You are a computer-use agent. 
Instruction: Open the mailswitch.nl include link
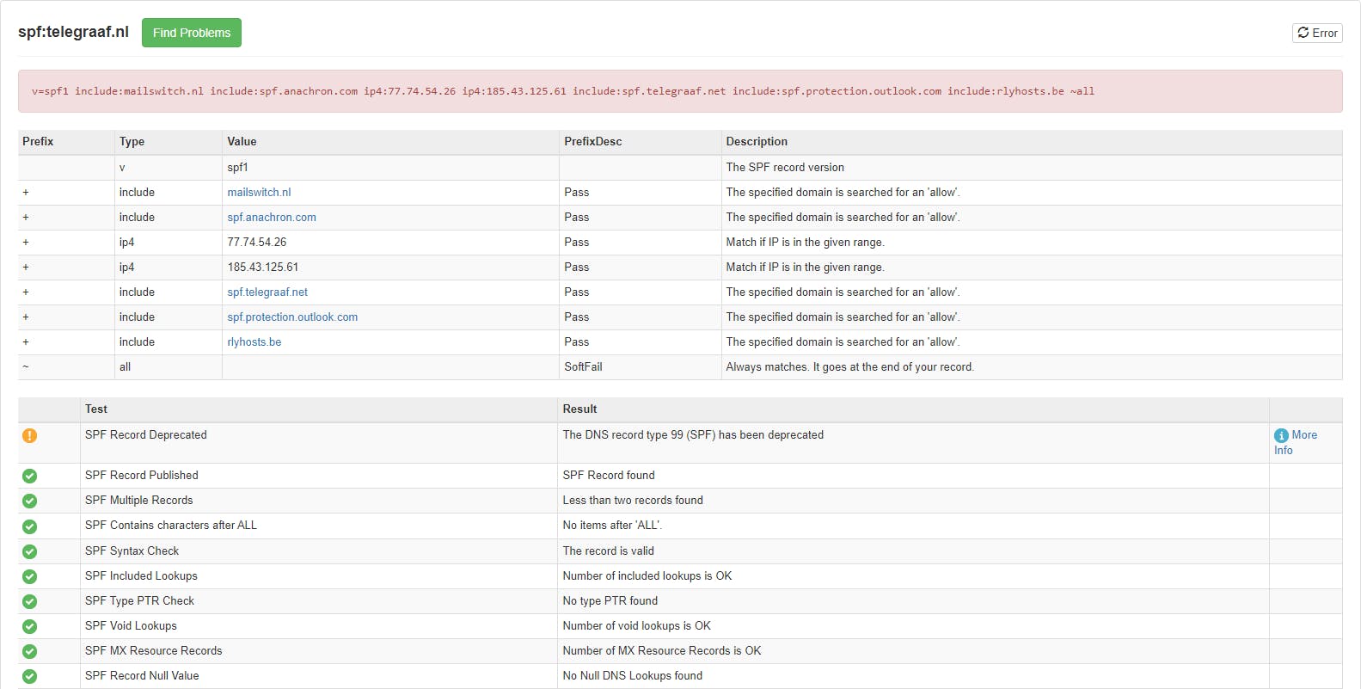click(259, 193)
